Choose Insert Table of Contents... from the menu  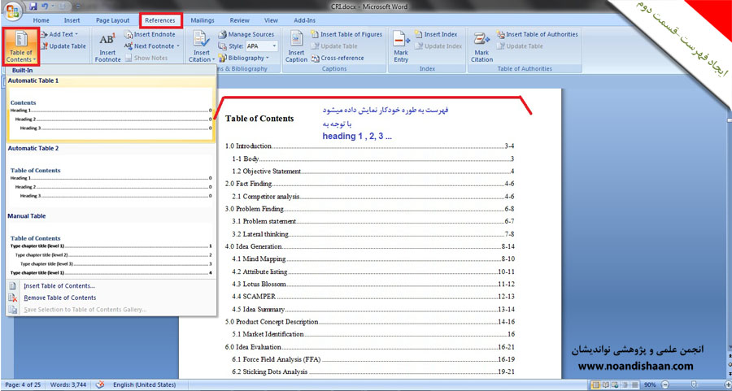59,286
